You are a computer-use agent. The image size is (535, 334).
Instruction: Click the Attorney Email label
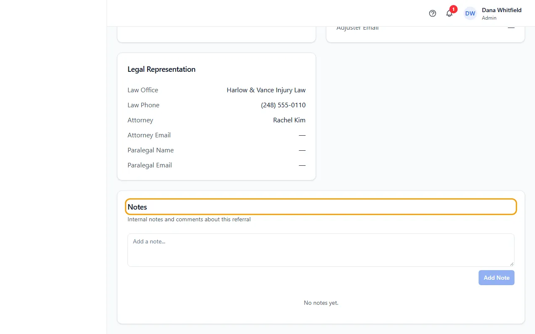(x=149, y=135)
